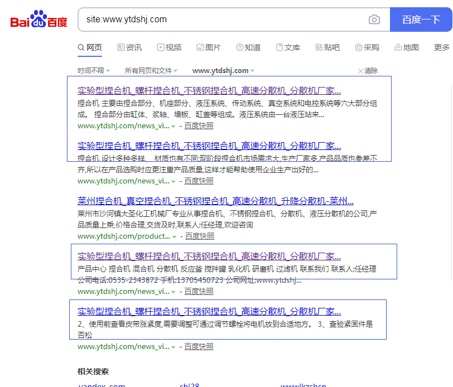The width and height of the screenshot is (453, 387).
Task: Open fourth result title above 产品中心 snippet
Action: (x=209, y=256)
